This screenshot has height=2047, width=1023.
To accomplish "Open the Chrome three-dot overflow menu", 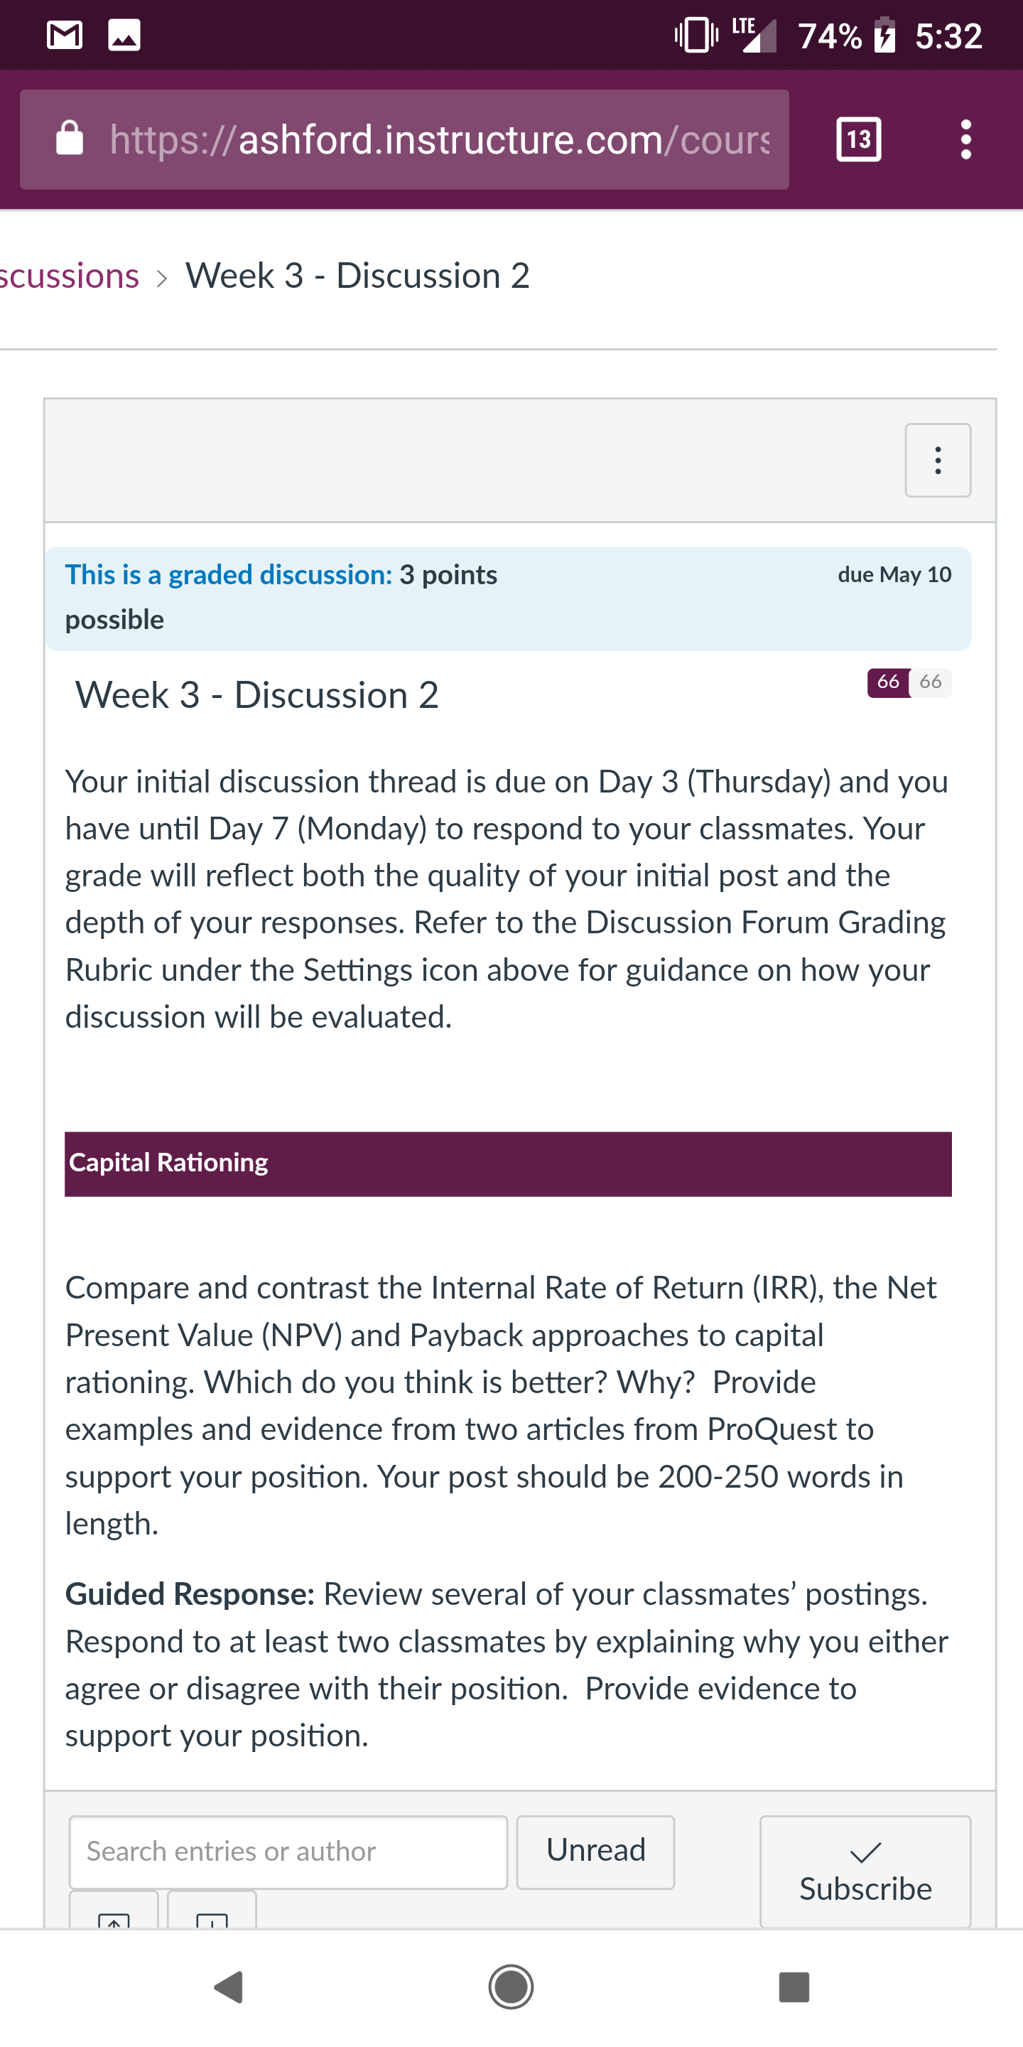I will 966,140.
